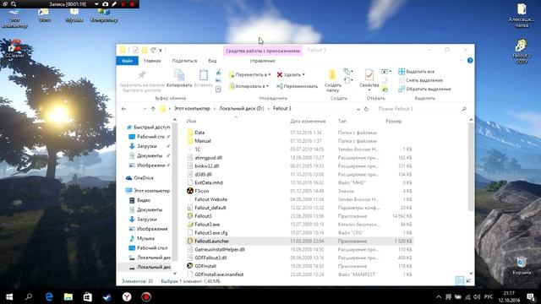
Task: Sort by the Размер column header
Action: coord(394,122)
